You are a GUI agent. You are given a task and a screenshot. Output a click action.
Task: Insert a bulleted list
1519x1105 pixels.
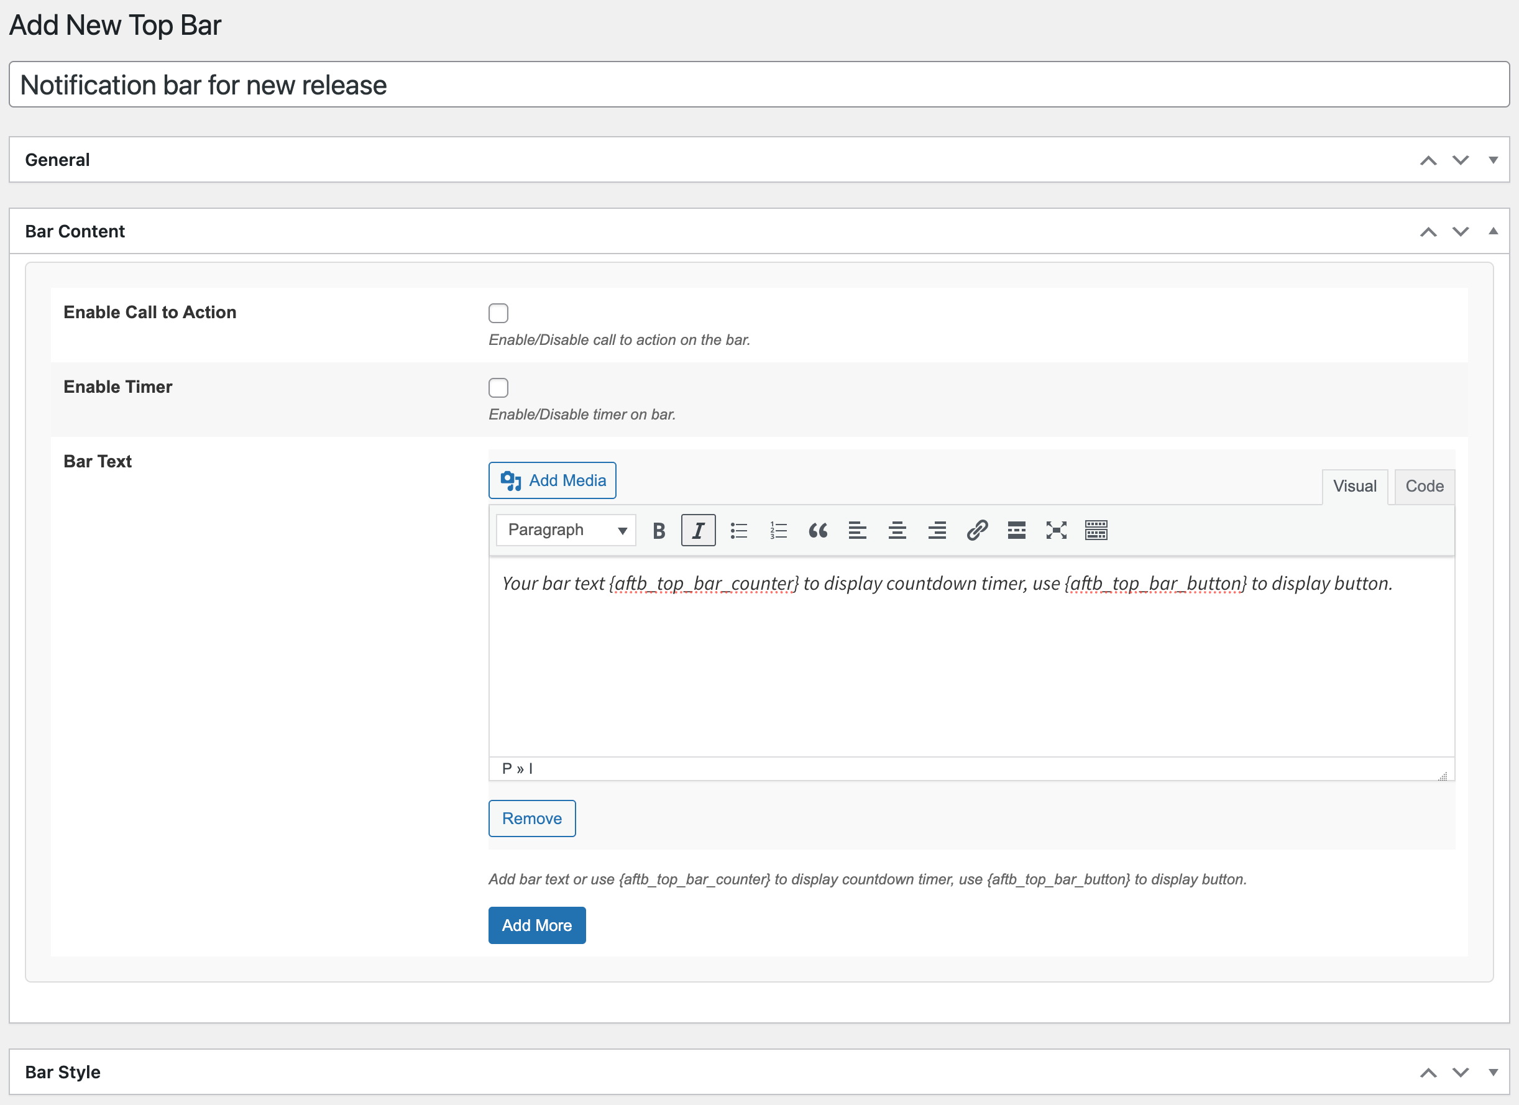tap(739, 530)
